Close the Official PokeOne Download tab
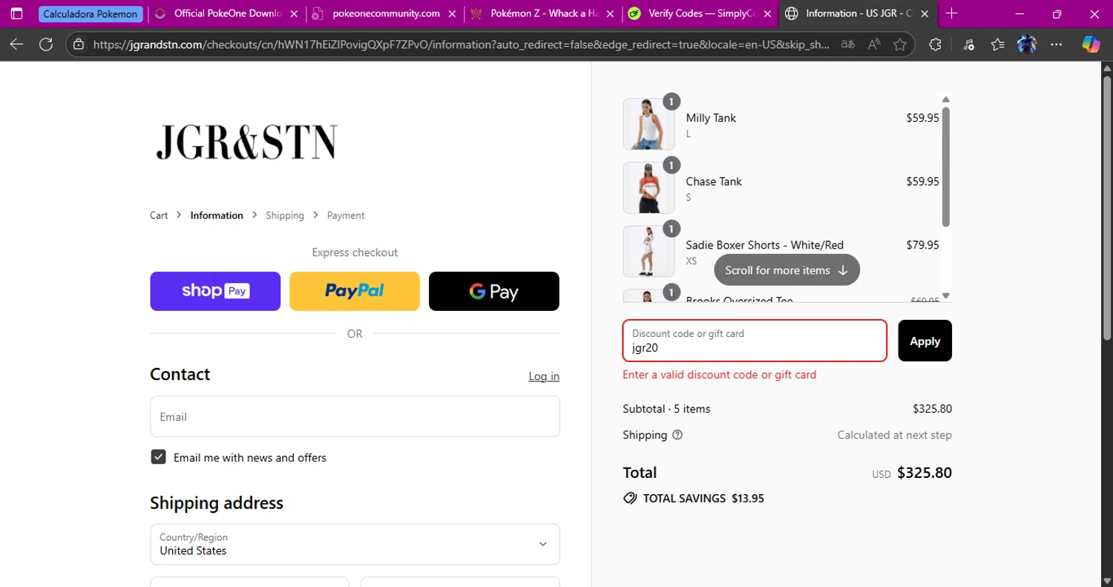1113x587 pixels. [x=295, y=13]
